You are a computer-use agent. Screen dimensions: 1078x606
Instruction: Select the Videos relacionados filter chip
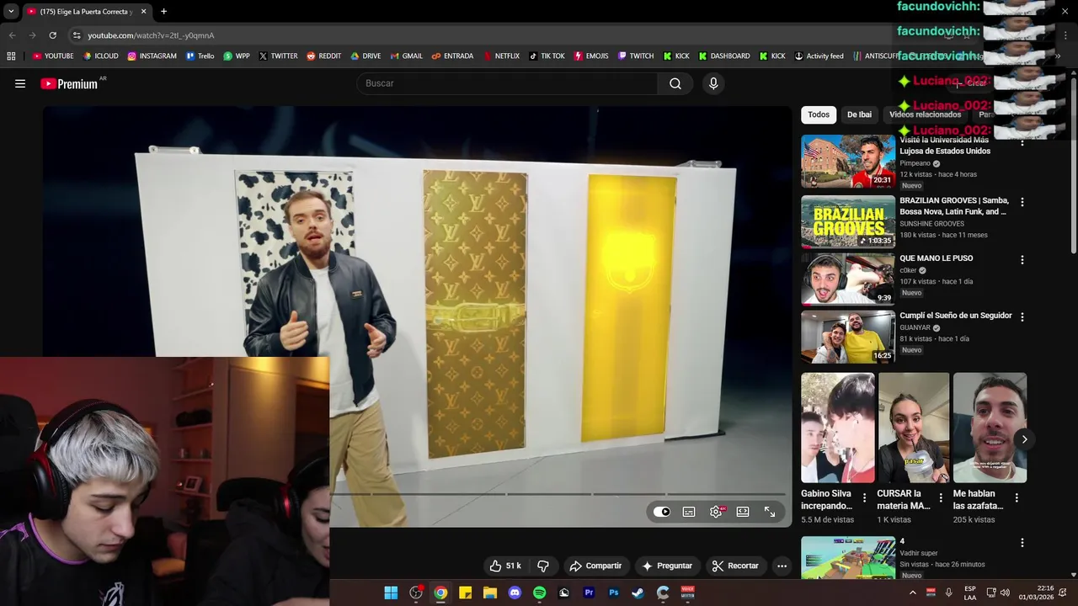(925, 114)
